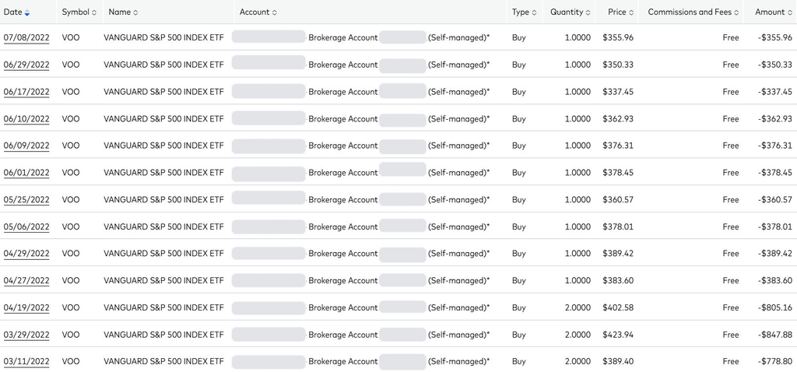
Task: Select quantity 2.0000 in the 03/11/2022 row
Action: [x=578, y=362]
